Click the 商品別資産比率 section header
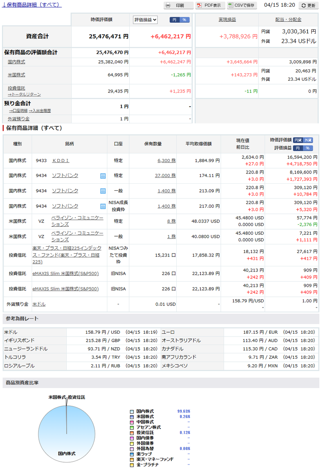 tap(161, 383)
